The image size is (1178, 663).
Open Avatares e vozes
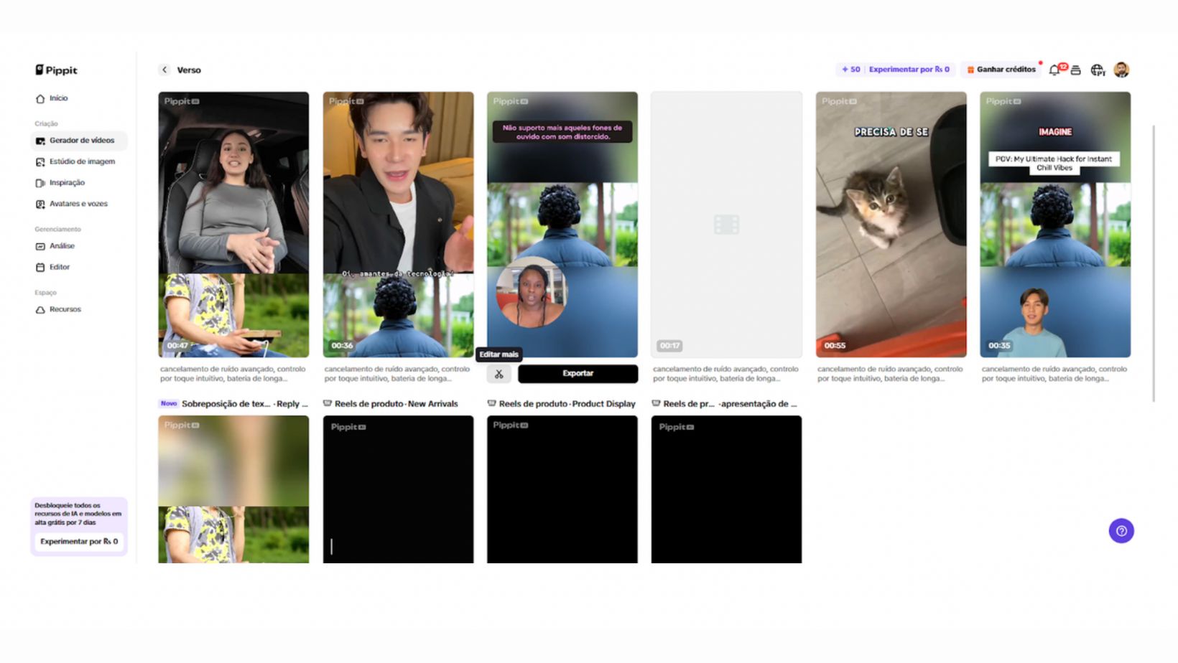78,204
